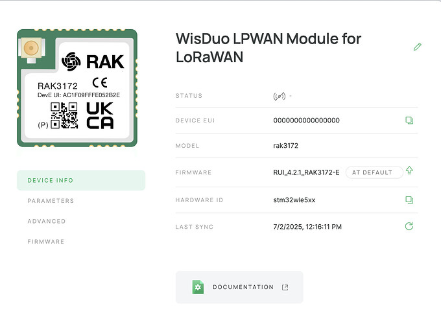This screenshot has width=441, height=324.
Task: Copy the Hardware ID stm32wle5xx
Action: 409,200
